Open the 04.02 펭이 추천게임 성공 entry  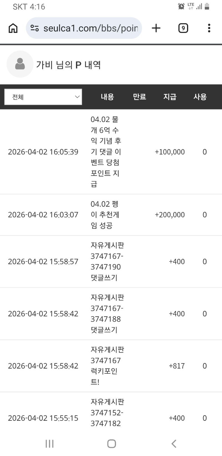tap(105, 215)
